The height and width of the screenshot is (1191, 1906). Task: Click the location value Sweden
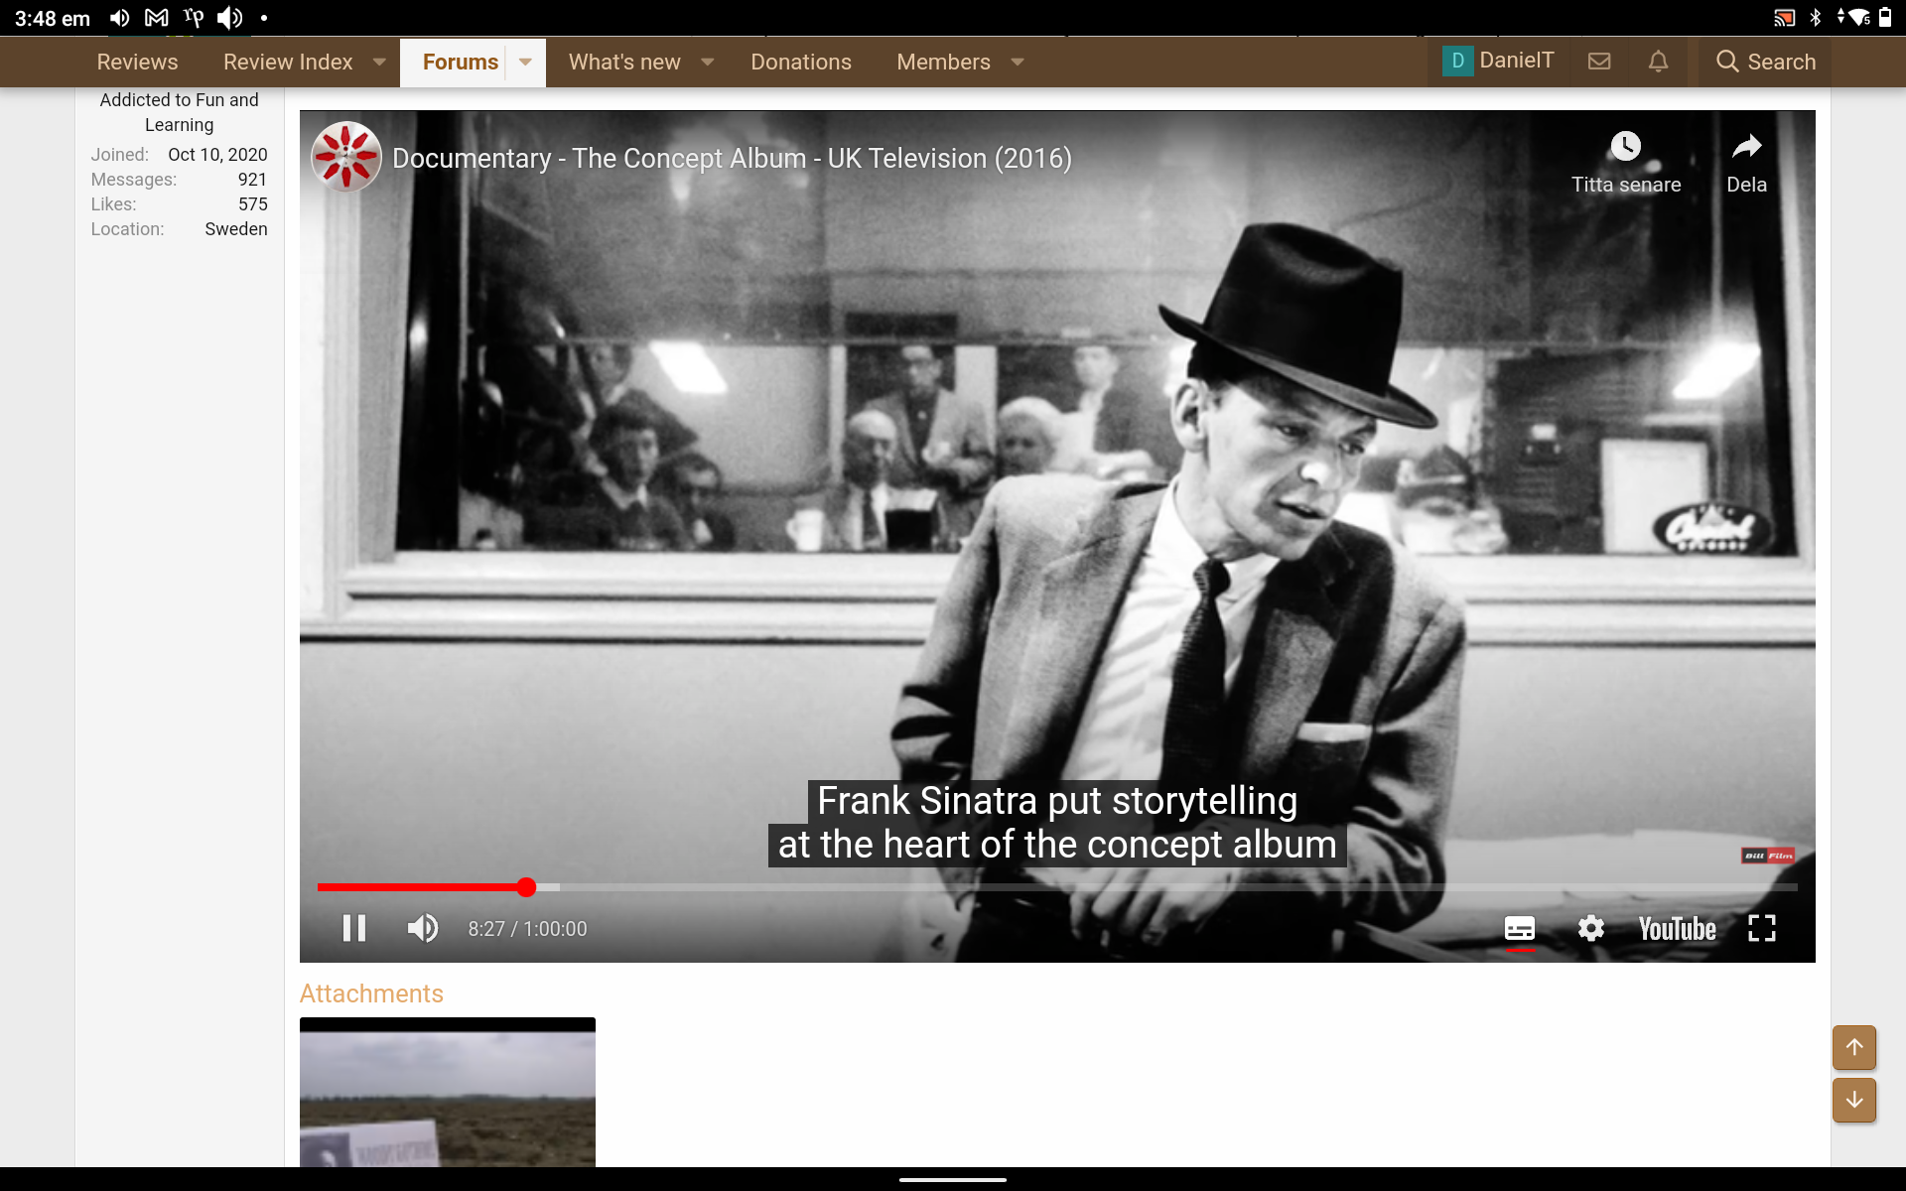coord(236,229)
